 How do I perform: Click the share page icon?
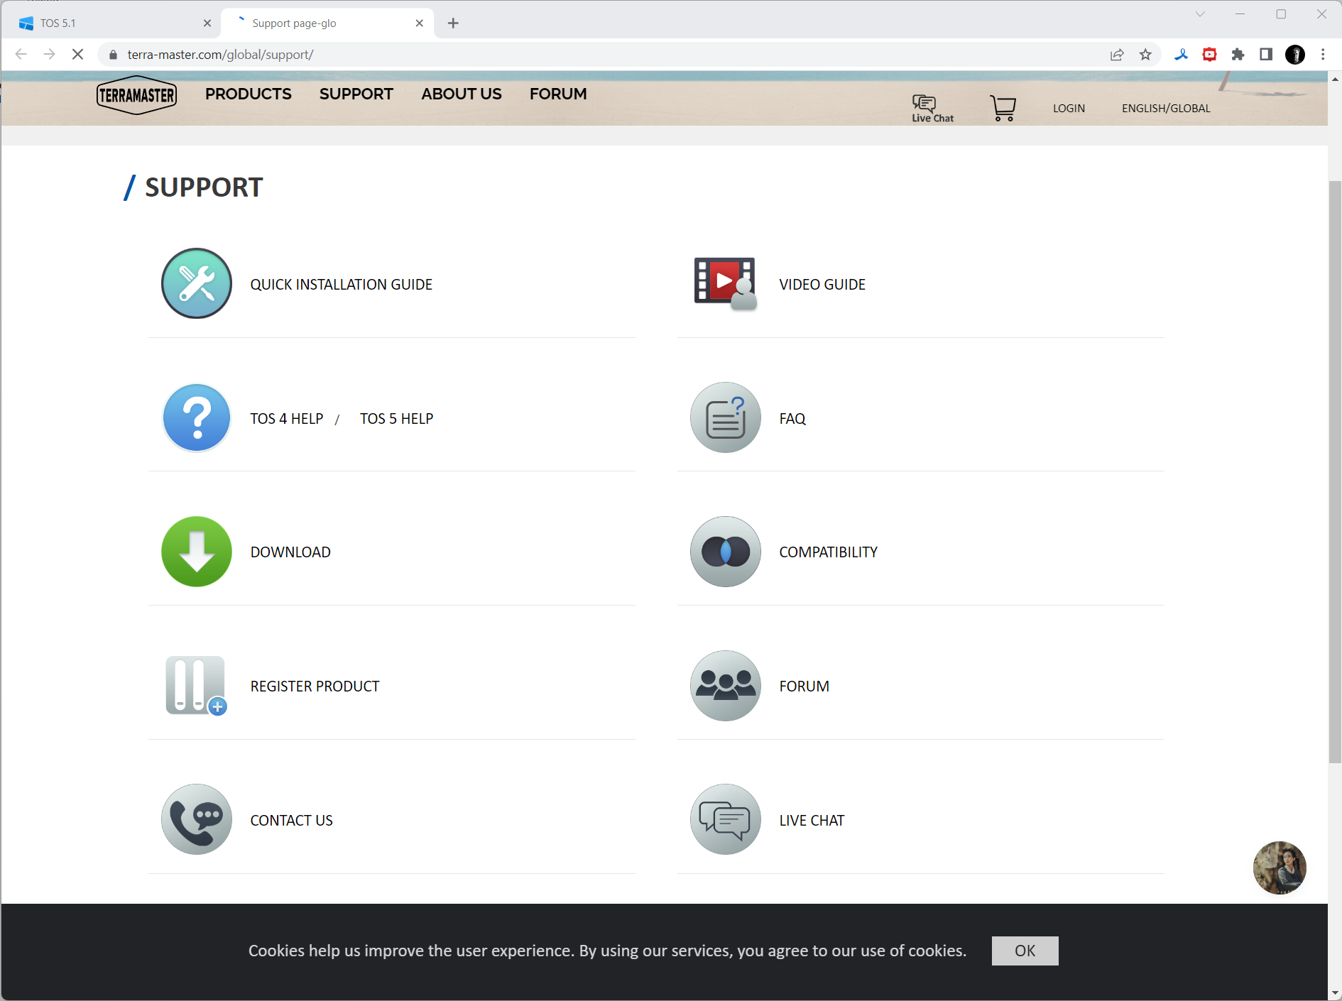tap(1117, 55)
